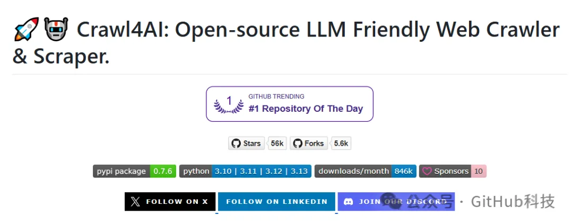Open the #1 Repository Of The Day badge
This screenshot has height=224, width=573.
coord(289,104)
